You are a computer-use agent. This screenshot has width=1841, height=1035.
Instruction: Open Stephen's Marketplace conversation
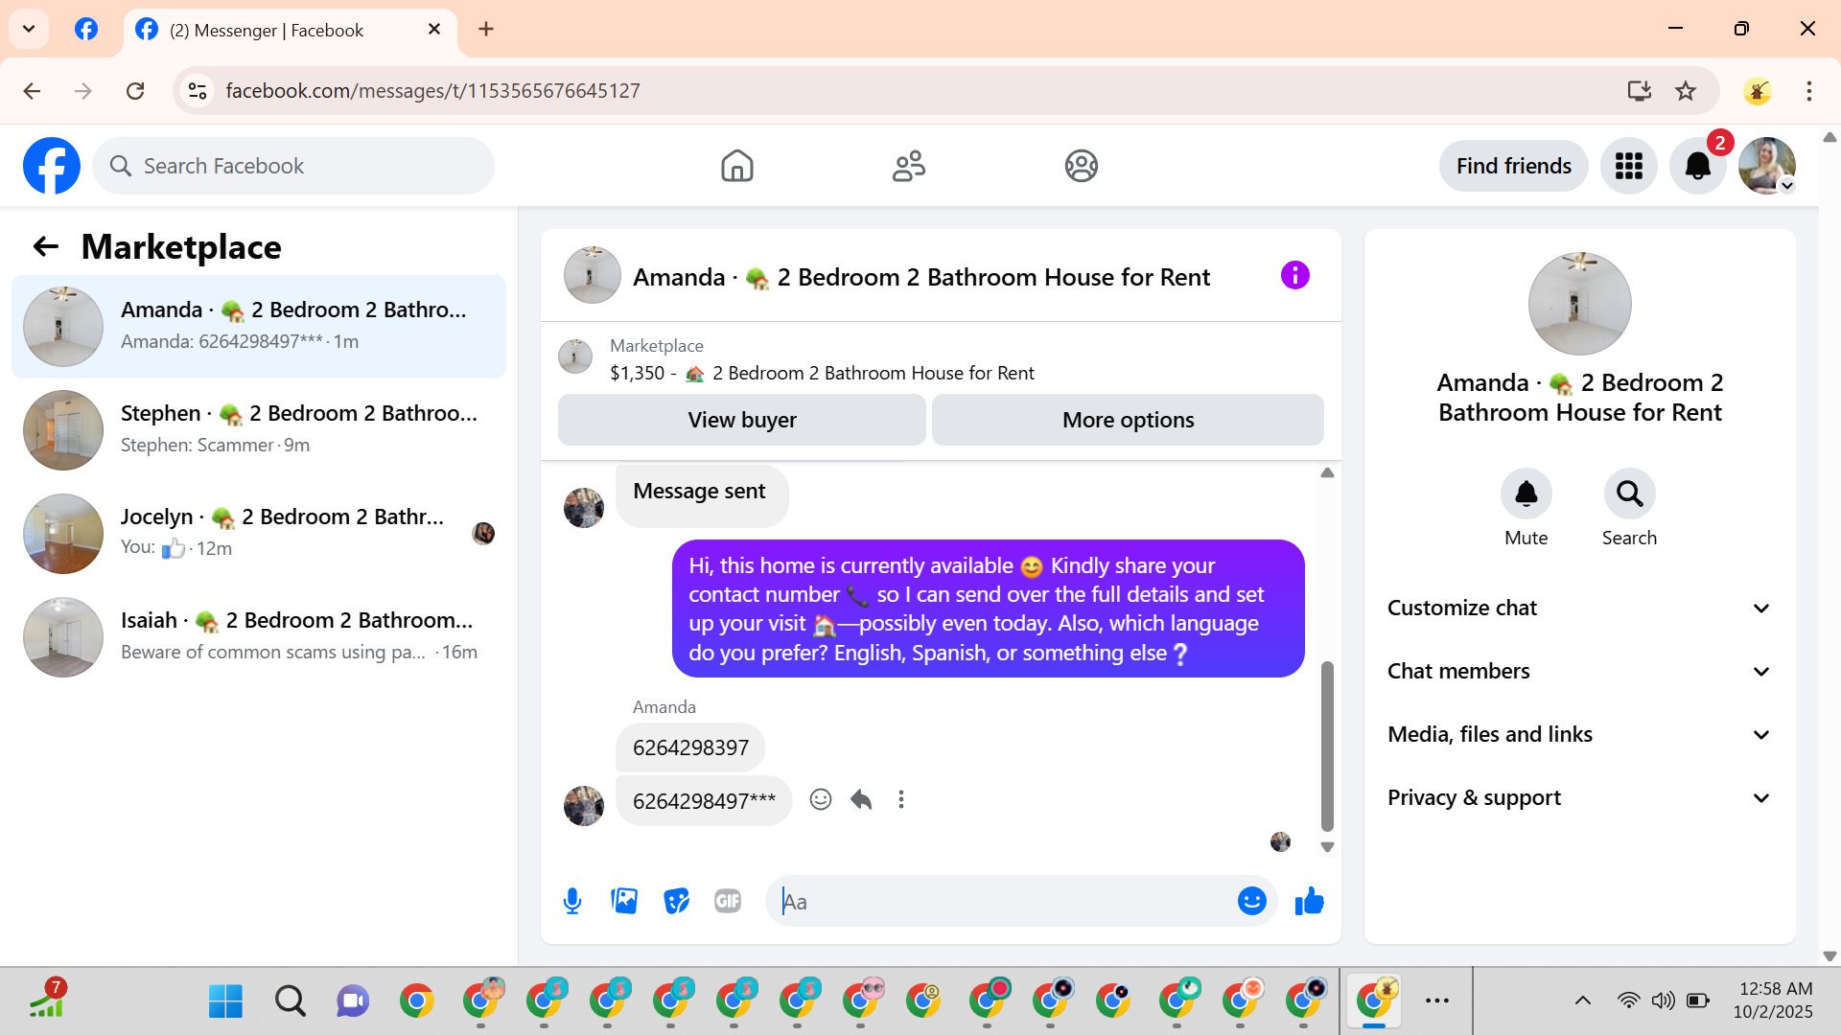pyautogui.click(x=259, y=429)
